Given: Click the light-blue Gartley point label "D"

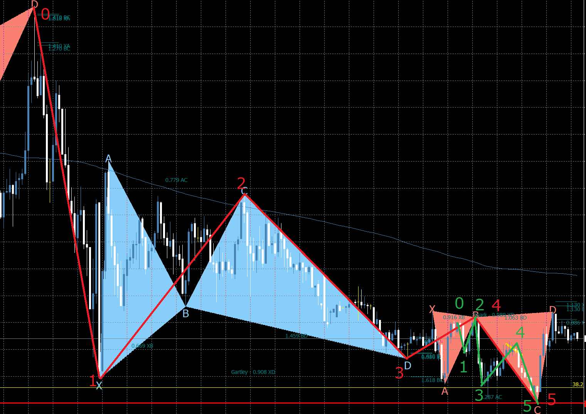Looking at the screenshot, I should tap(408, 365).
